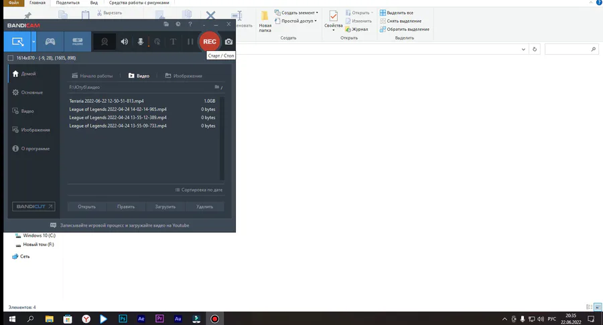Click Обратить выделение in Explorer

tap(405, 29)
